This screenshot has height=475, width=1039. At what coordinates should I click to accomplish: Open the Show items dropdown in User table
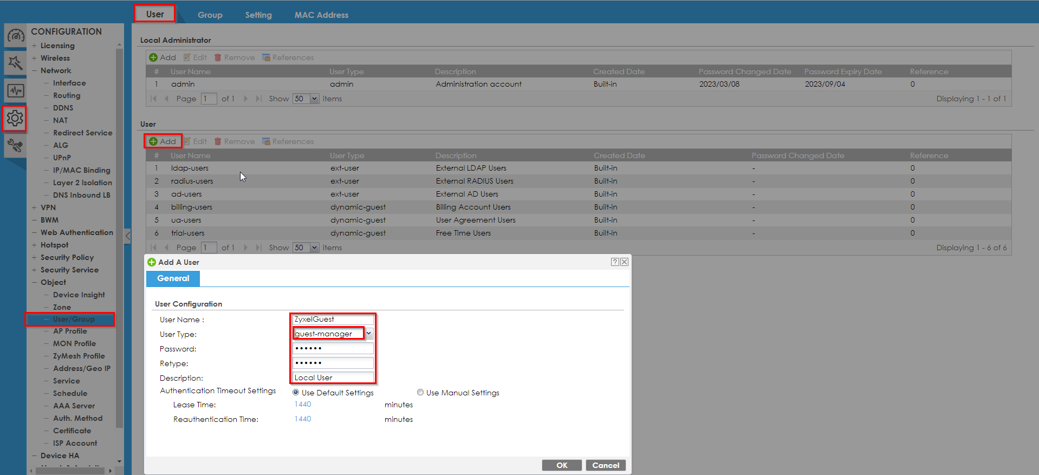point(314,248)
